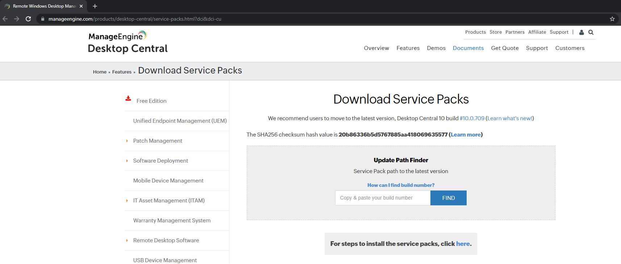Open the Documents menu item
The image size is (621, 264).
468,48
